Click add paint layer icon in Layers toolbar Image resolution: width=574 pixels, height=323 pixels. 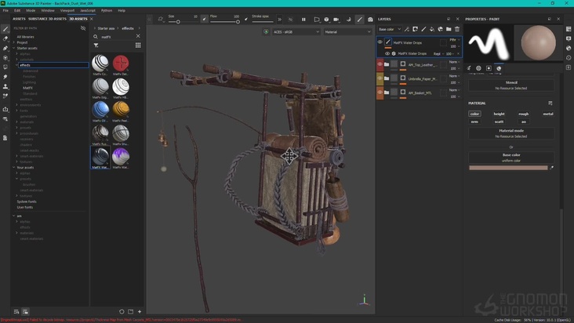423,29
